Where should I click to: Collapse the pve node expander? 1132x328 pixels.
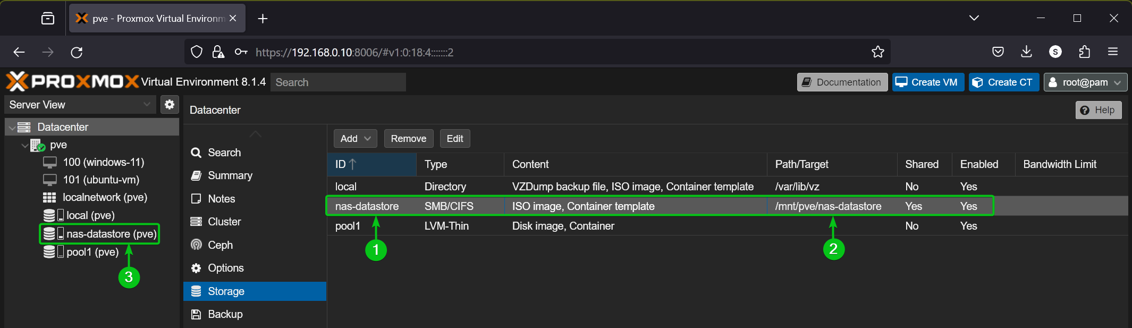pos(24,145)
